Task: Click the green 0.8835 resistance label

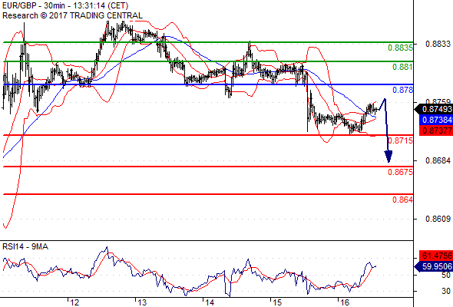Action: tap(400, 48)
